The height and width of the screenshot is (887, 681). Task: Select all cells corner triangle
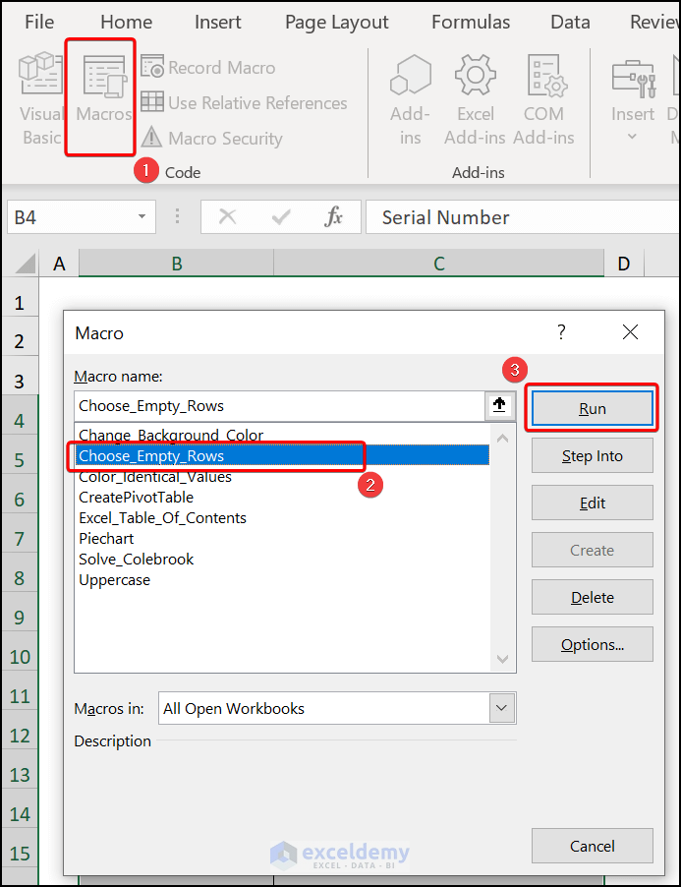(x=25, y=264)
